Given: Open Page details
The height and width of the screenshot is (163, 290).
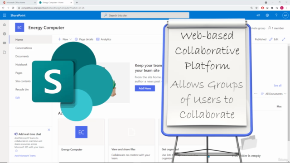Looking at the screenshot, I should click(84, 39).
